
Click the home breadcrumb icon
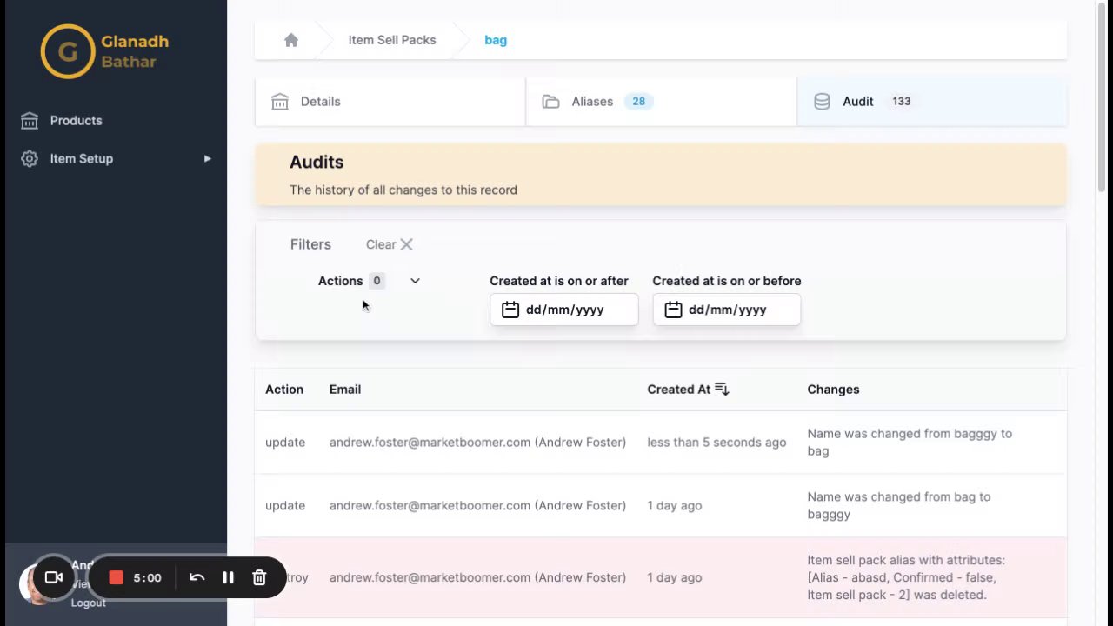tap(291, 40)
